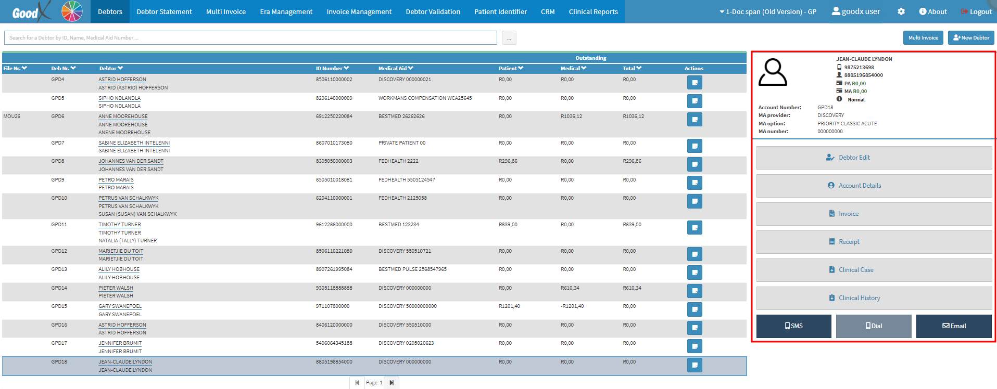Image resolution: width=997 pixels, height=389 pixels.
Task: Open Clinical Case
Action: tap(874, 270)
